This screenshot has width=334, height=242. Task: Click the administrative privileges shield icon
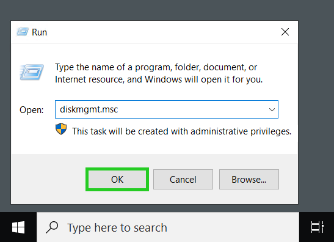[61, 129]
